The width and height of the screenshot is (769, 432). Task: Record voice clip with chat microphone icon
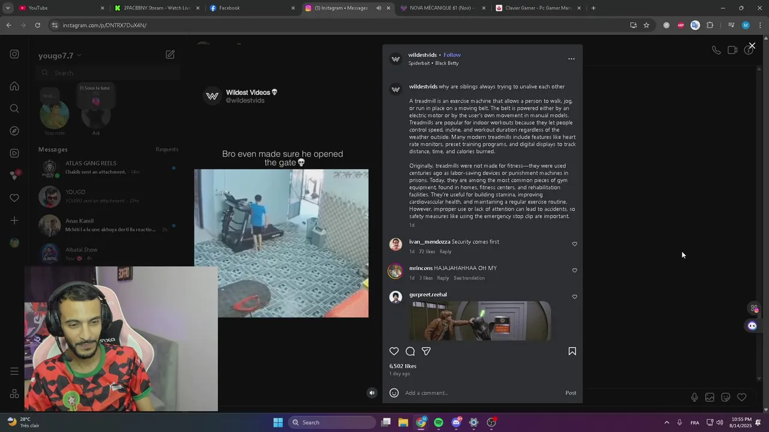(x=695, y=397)
